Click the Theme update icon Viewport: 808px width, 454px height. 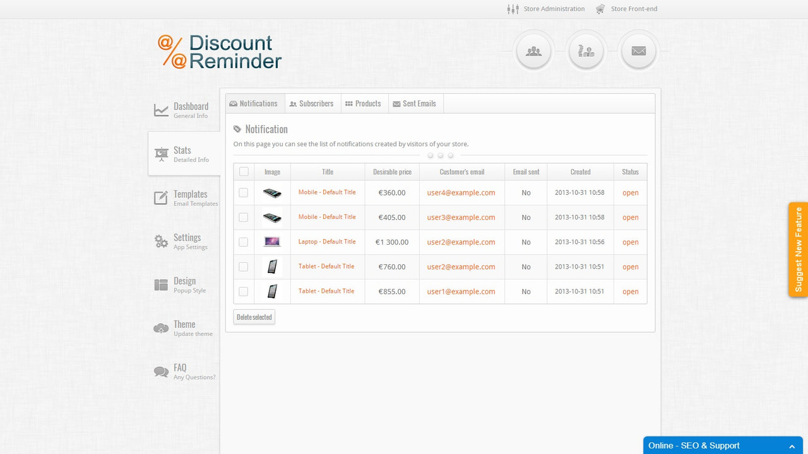(160, 327)
